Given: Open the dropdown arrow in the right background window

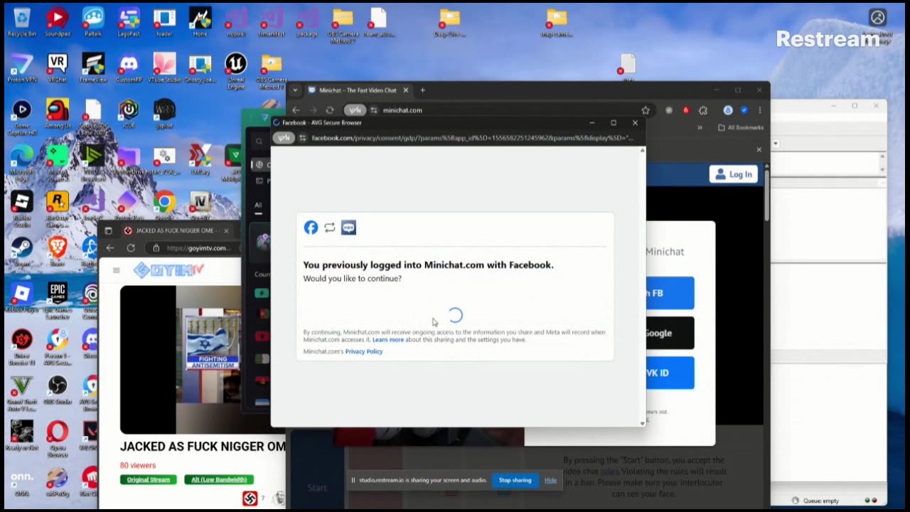Looking at the screenshot, I should coord(776,144).
